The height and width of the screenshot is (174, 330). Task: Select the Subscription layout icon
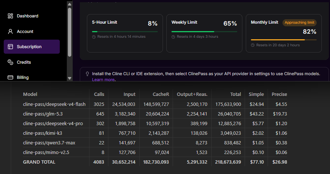point(10,47)
